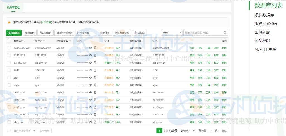Select page 1 in the pagination
The width and height of the screenshot is (286, 136).
pyautogui.click(x=159, y=130)
